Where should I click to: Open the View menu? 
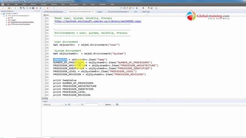[x=24, y=4]
